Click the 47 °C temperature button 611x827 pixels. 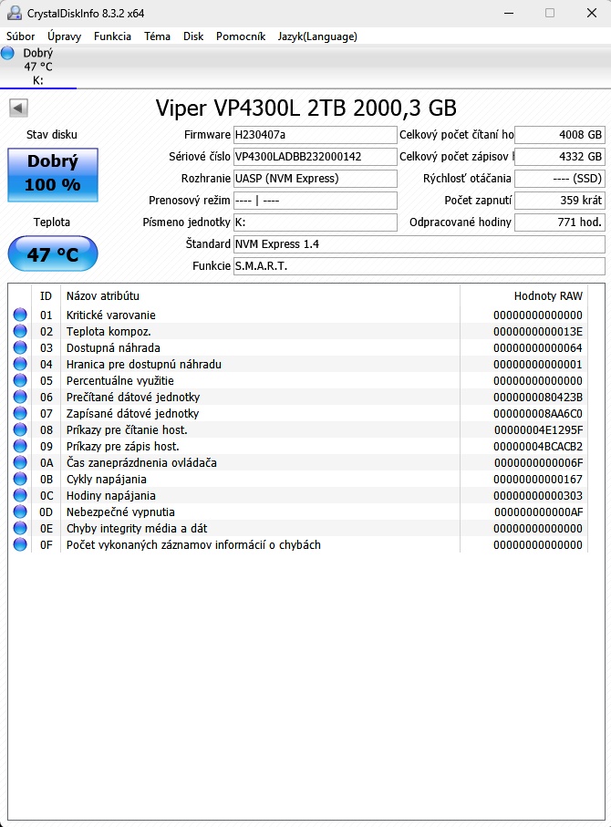(53, 254)
